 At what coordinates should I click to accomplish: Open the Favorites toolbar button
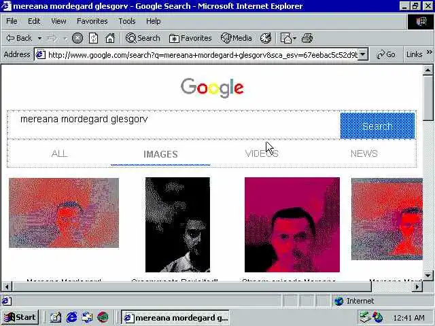190,38
